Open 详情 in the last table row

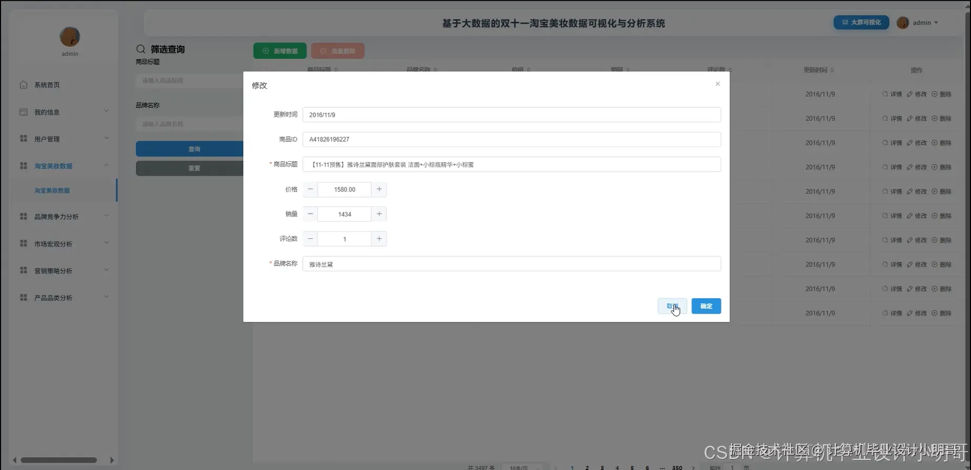892,313
